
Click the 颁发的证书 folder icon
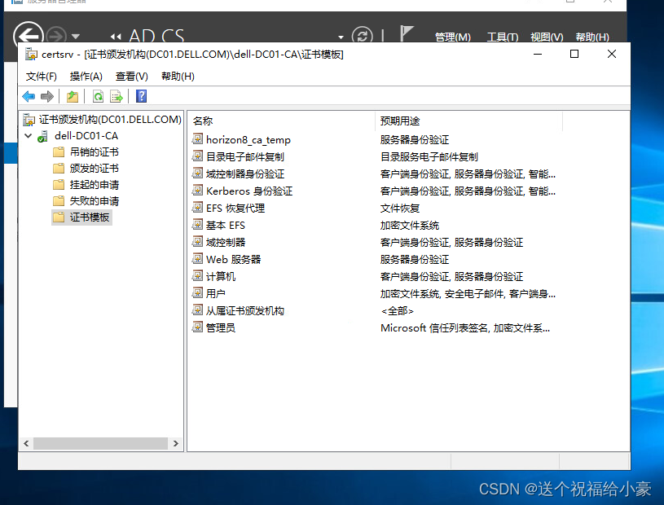pyautogui.click(x=59, y=169)
